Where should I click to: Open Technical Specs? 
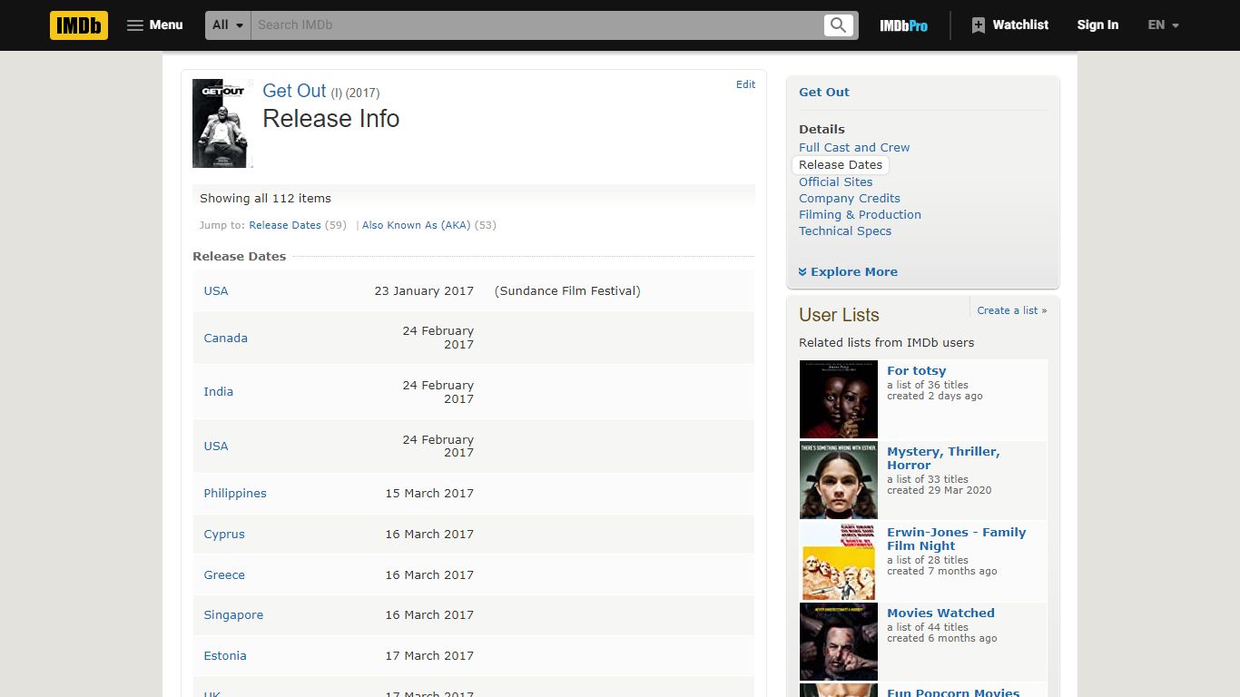point(845,231)
